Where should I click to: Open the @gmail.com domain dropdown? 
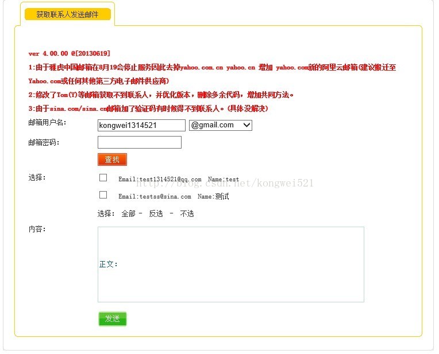[221, 125]
